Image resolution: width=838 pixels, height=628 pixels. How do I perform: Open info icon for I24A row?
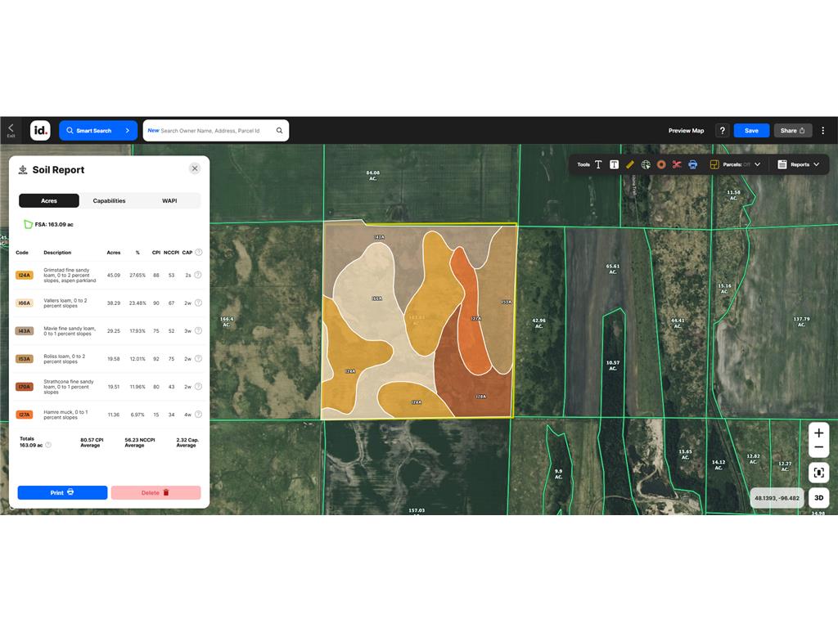pos(198,275)
